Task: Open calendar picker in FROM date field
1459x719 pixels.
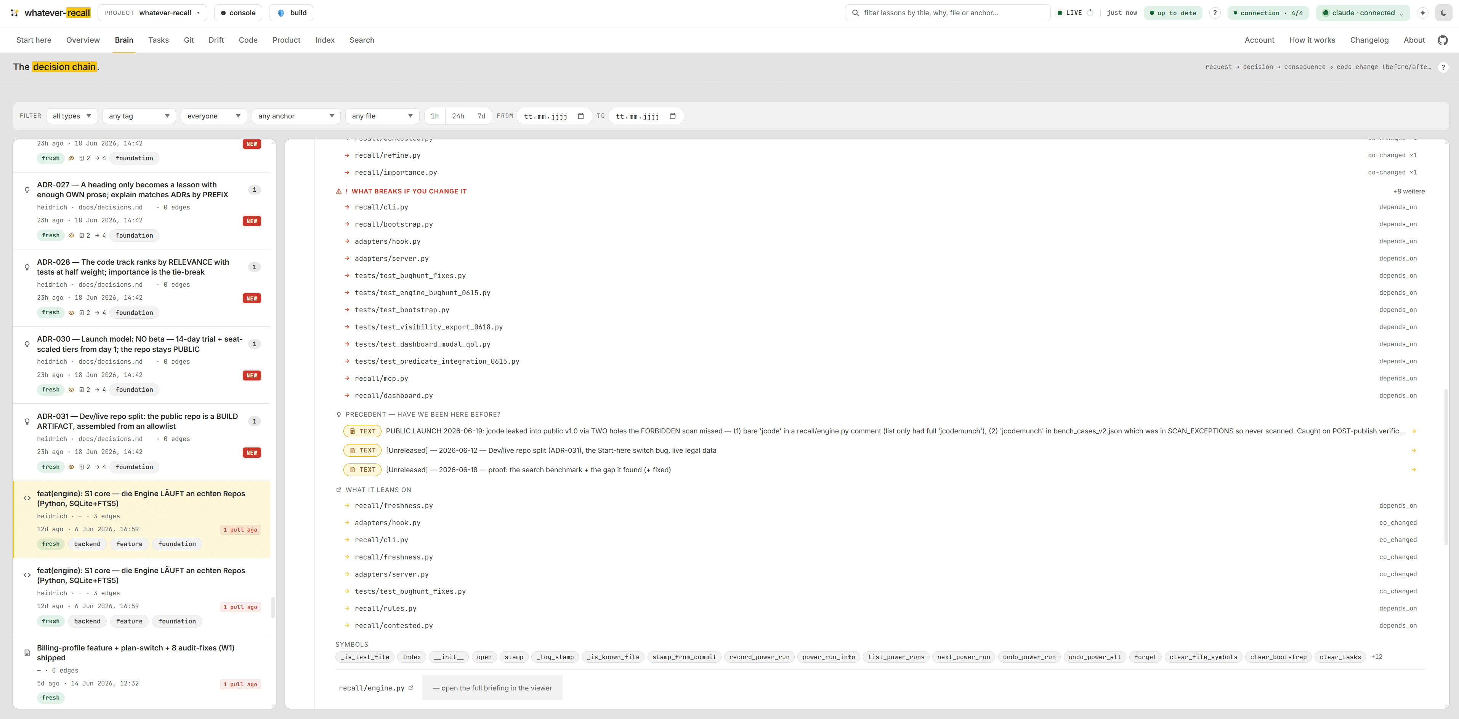Action: coord(580,116)
